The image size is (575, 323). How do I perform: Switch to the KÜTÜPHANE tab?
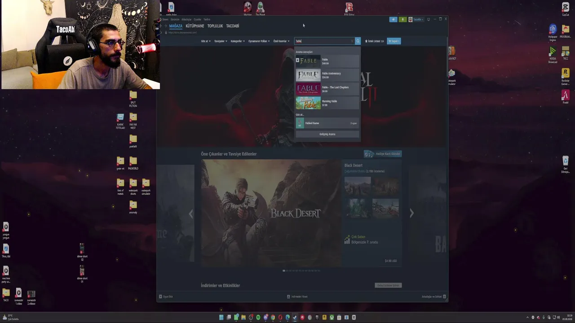195,26
